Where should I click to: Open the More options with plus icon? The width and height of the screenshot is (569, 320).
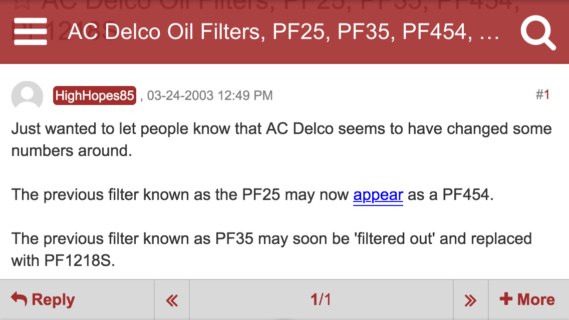[526, 299]
